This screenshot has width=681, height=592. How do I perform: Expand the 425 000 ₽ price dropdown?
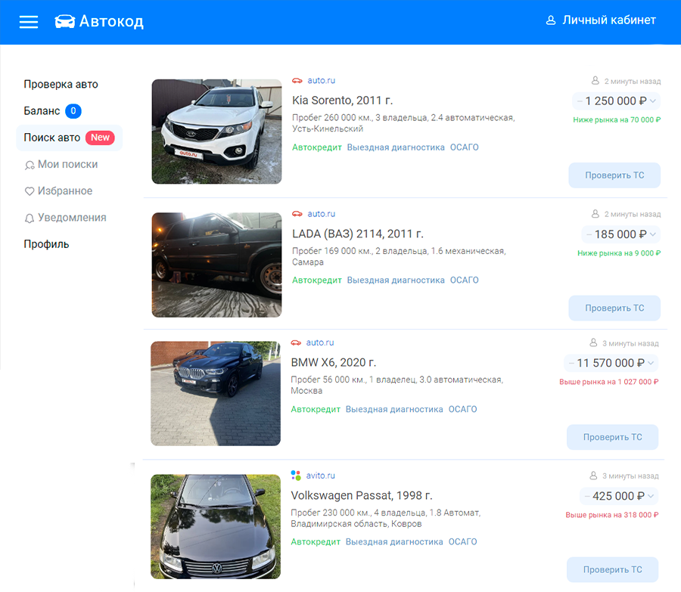click(651, 496)
